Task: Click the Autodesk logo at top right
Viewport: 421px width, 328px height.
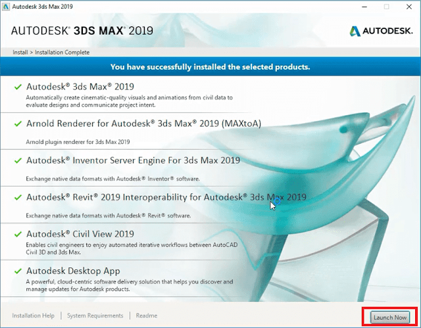Action: pos(382,31)
